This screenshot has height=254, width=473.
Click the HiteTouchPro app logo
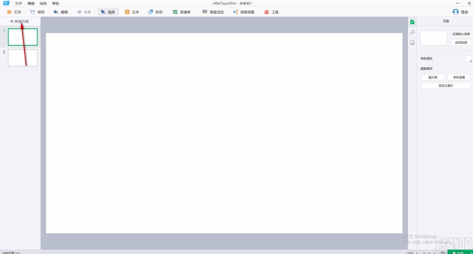[6, 3]
